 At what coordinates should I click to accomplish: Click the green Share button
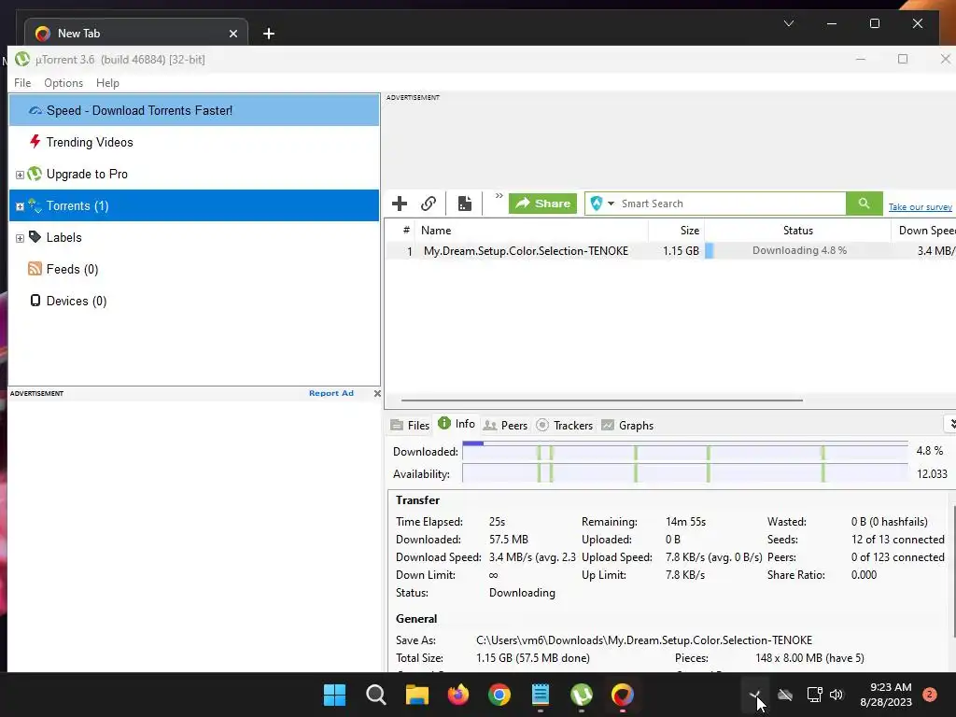542,204
